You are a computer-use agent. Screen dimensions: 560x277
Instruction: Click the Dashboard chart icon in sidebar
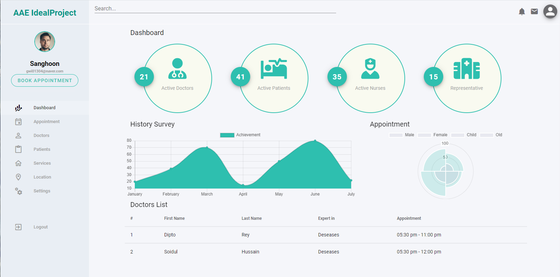click(x=18, y=108)
